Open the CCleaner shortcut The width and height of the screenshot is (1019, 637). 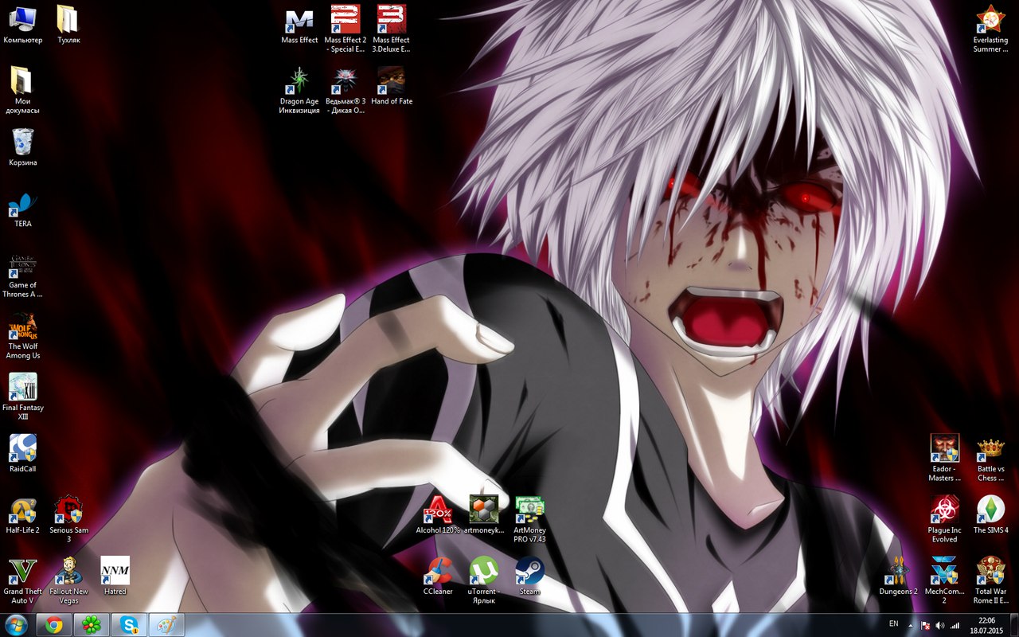(438, 576)
